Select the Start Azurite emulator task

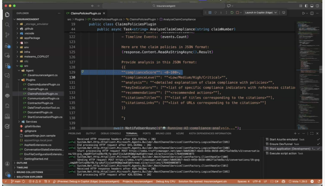[283, 139]
